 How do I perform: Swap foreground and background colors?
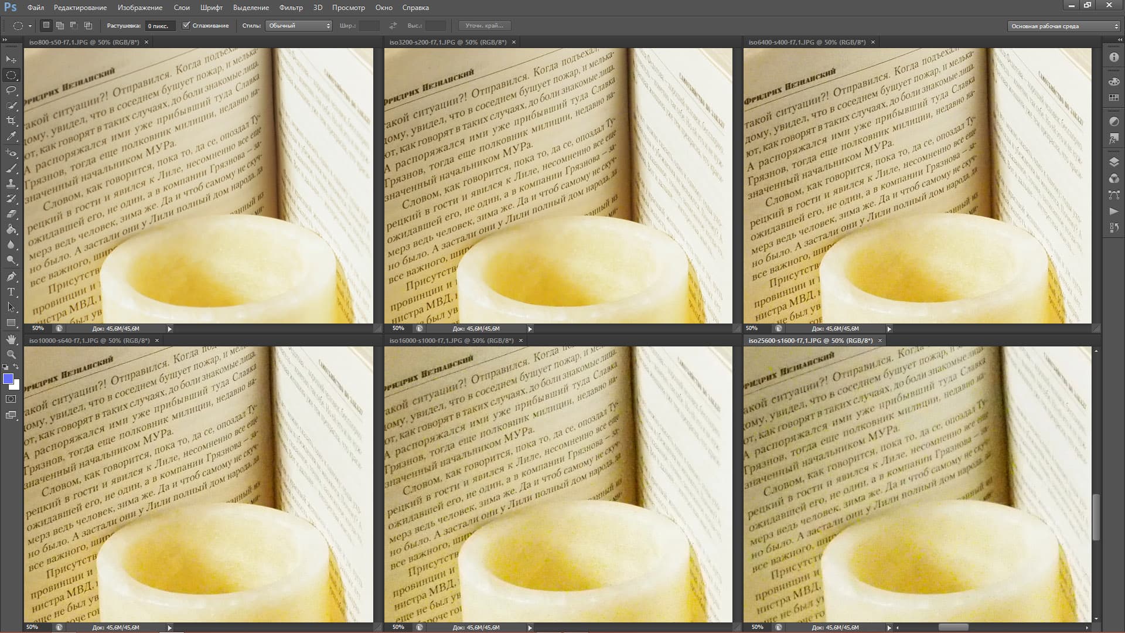[x=16, y=367]
